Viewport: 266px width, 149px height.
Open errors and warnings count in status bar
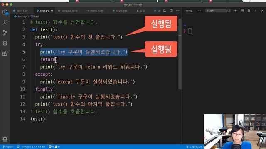click(x=54, y=147)
